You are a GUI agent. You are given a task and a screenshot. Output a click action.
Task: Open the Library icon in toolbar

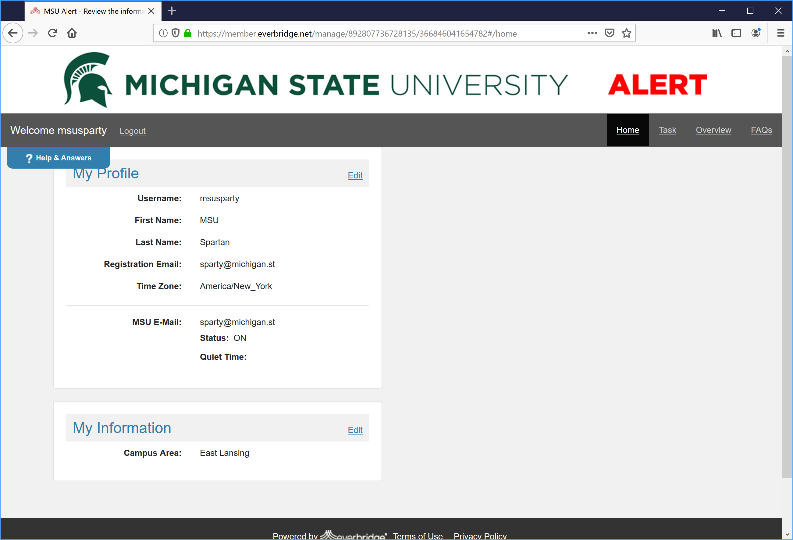pyautogui.click(x=717, y=33)
